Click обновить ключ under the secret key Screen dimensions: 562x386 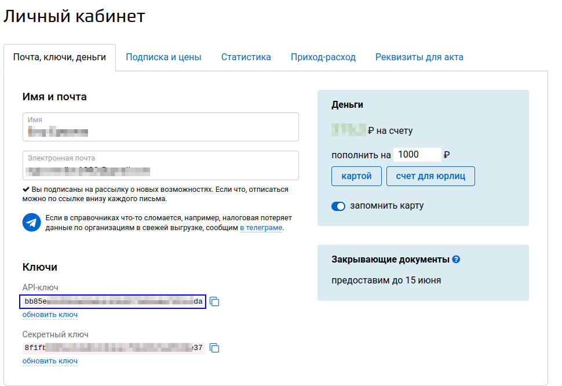pos(50,361)
